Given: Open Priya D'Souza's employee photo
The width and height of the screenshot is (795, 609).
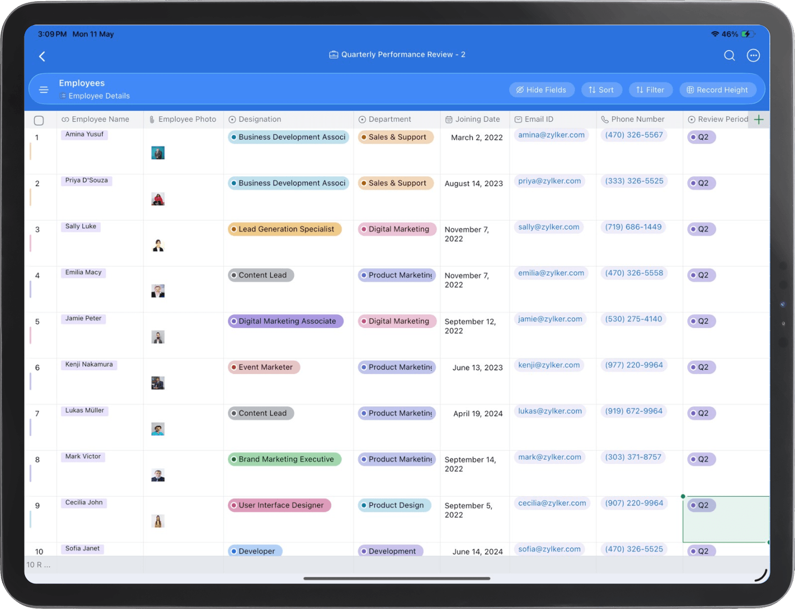Looking at the screenshot, I should pyautogui.click(x=158, y=199).
